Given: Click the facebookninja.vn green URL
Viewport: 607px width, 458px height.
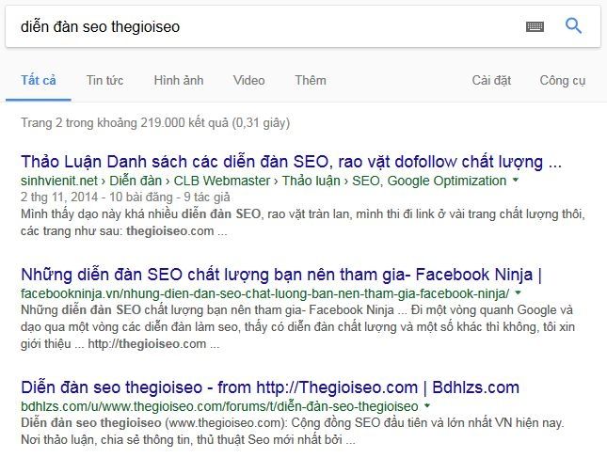Looking at the screenshot, I should click(265, 293).
